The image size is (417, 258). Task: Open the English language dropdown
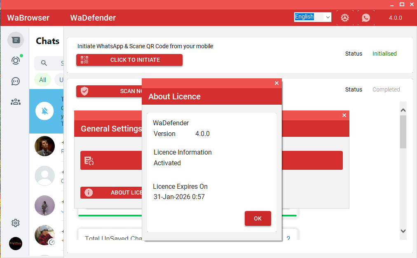coord(312,17)
